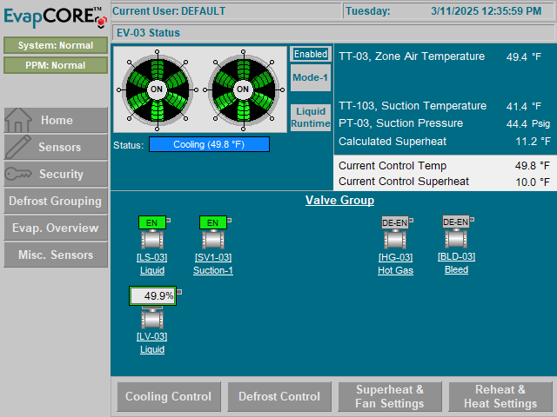Screen dimensions: 557x417
Task: Click the 49.8 °F control temp value
Action: point(533,166)
